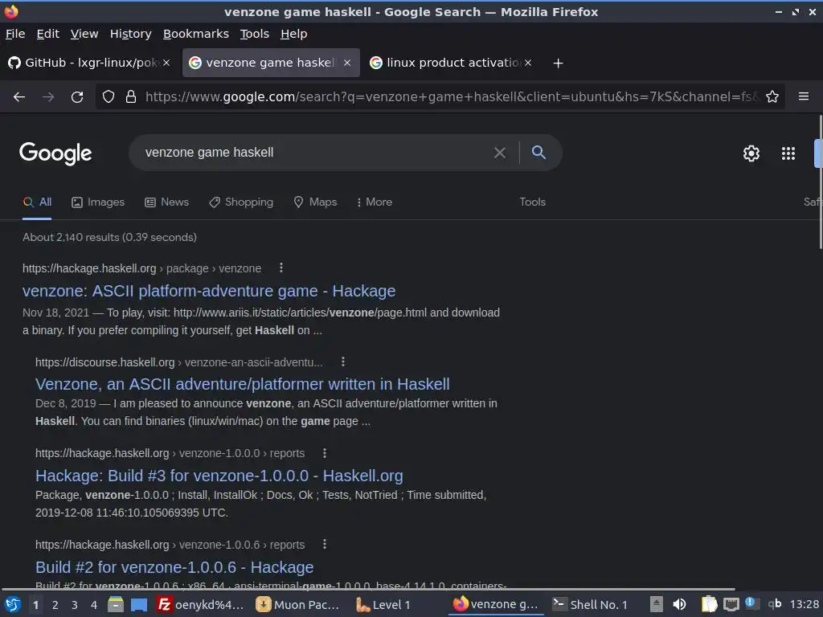Select the Maps search tab
This screenshot has height=617, width=823.
(315, 202)
